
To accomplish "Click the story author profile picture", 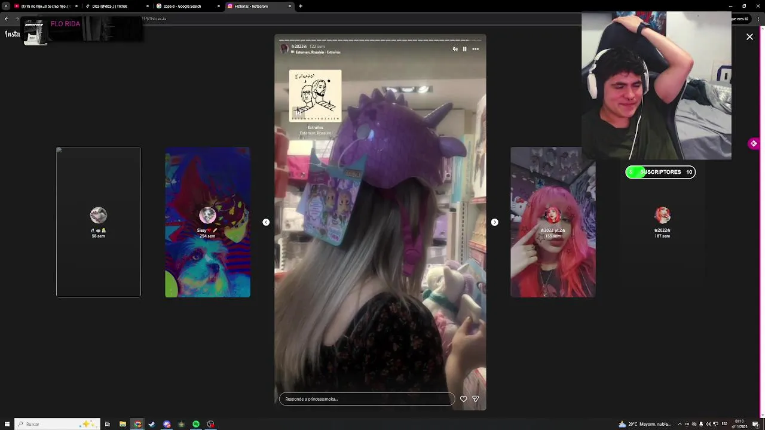I will (x=284, y=49).
